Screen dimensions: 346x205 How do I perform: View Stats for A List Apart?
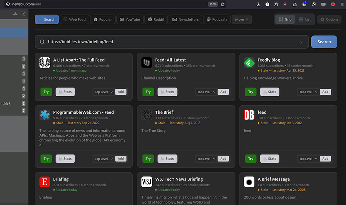point(65,92)
